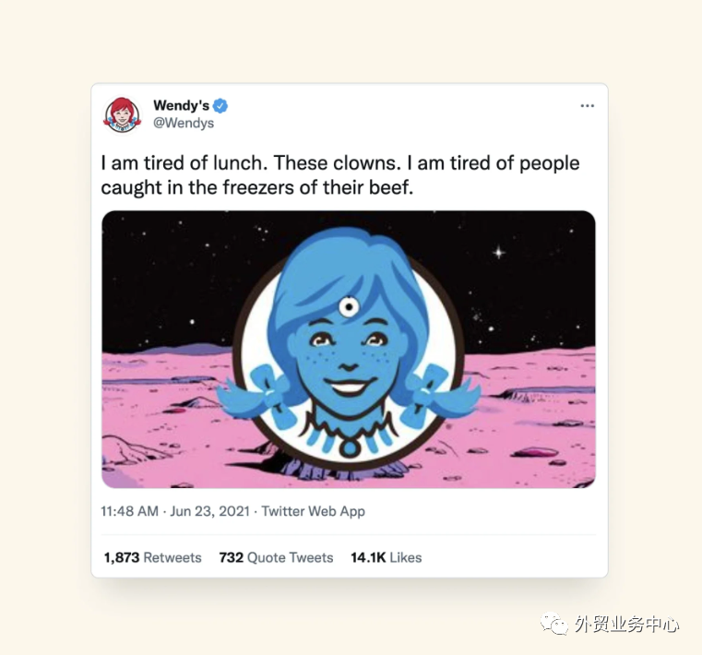
Task: Open the Wendy's profile avatar
Action: (122, 114)
